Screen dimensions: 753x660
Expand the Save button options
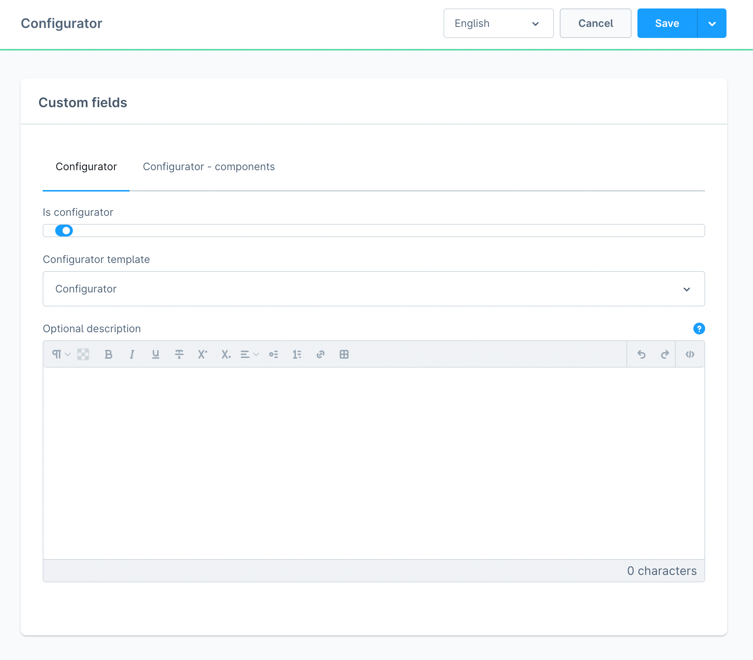713,23
